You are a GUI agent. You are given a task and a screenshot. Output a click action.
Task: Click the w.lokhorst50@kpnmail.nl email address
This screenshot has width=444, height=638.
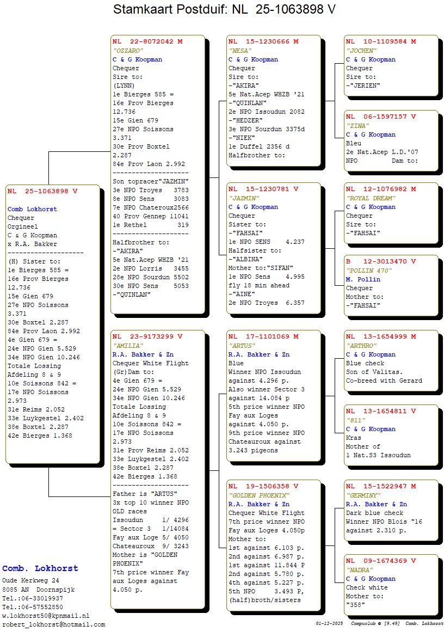point(46,616)
